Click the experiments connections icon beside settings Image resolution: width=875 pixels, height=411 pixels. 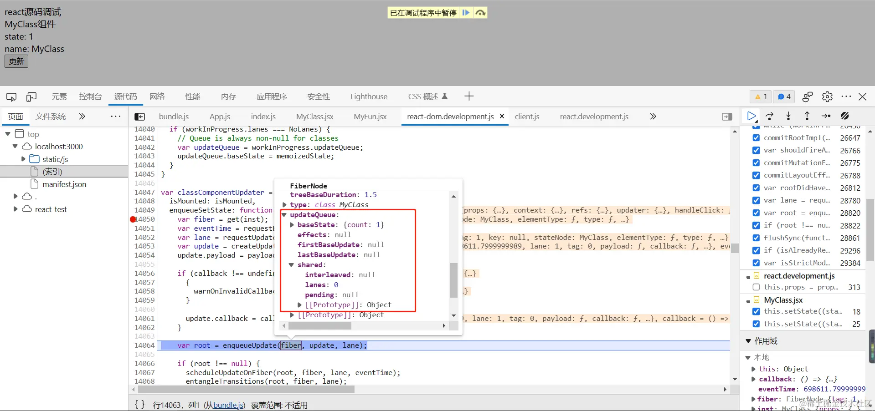pos(808,96)
